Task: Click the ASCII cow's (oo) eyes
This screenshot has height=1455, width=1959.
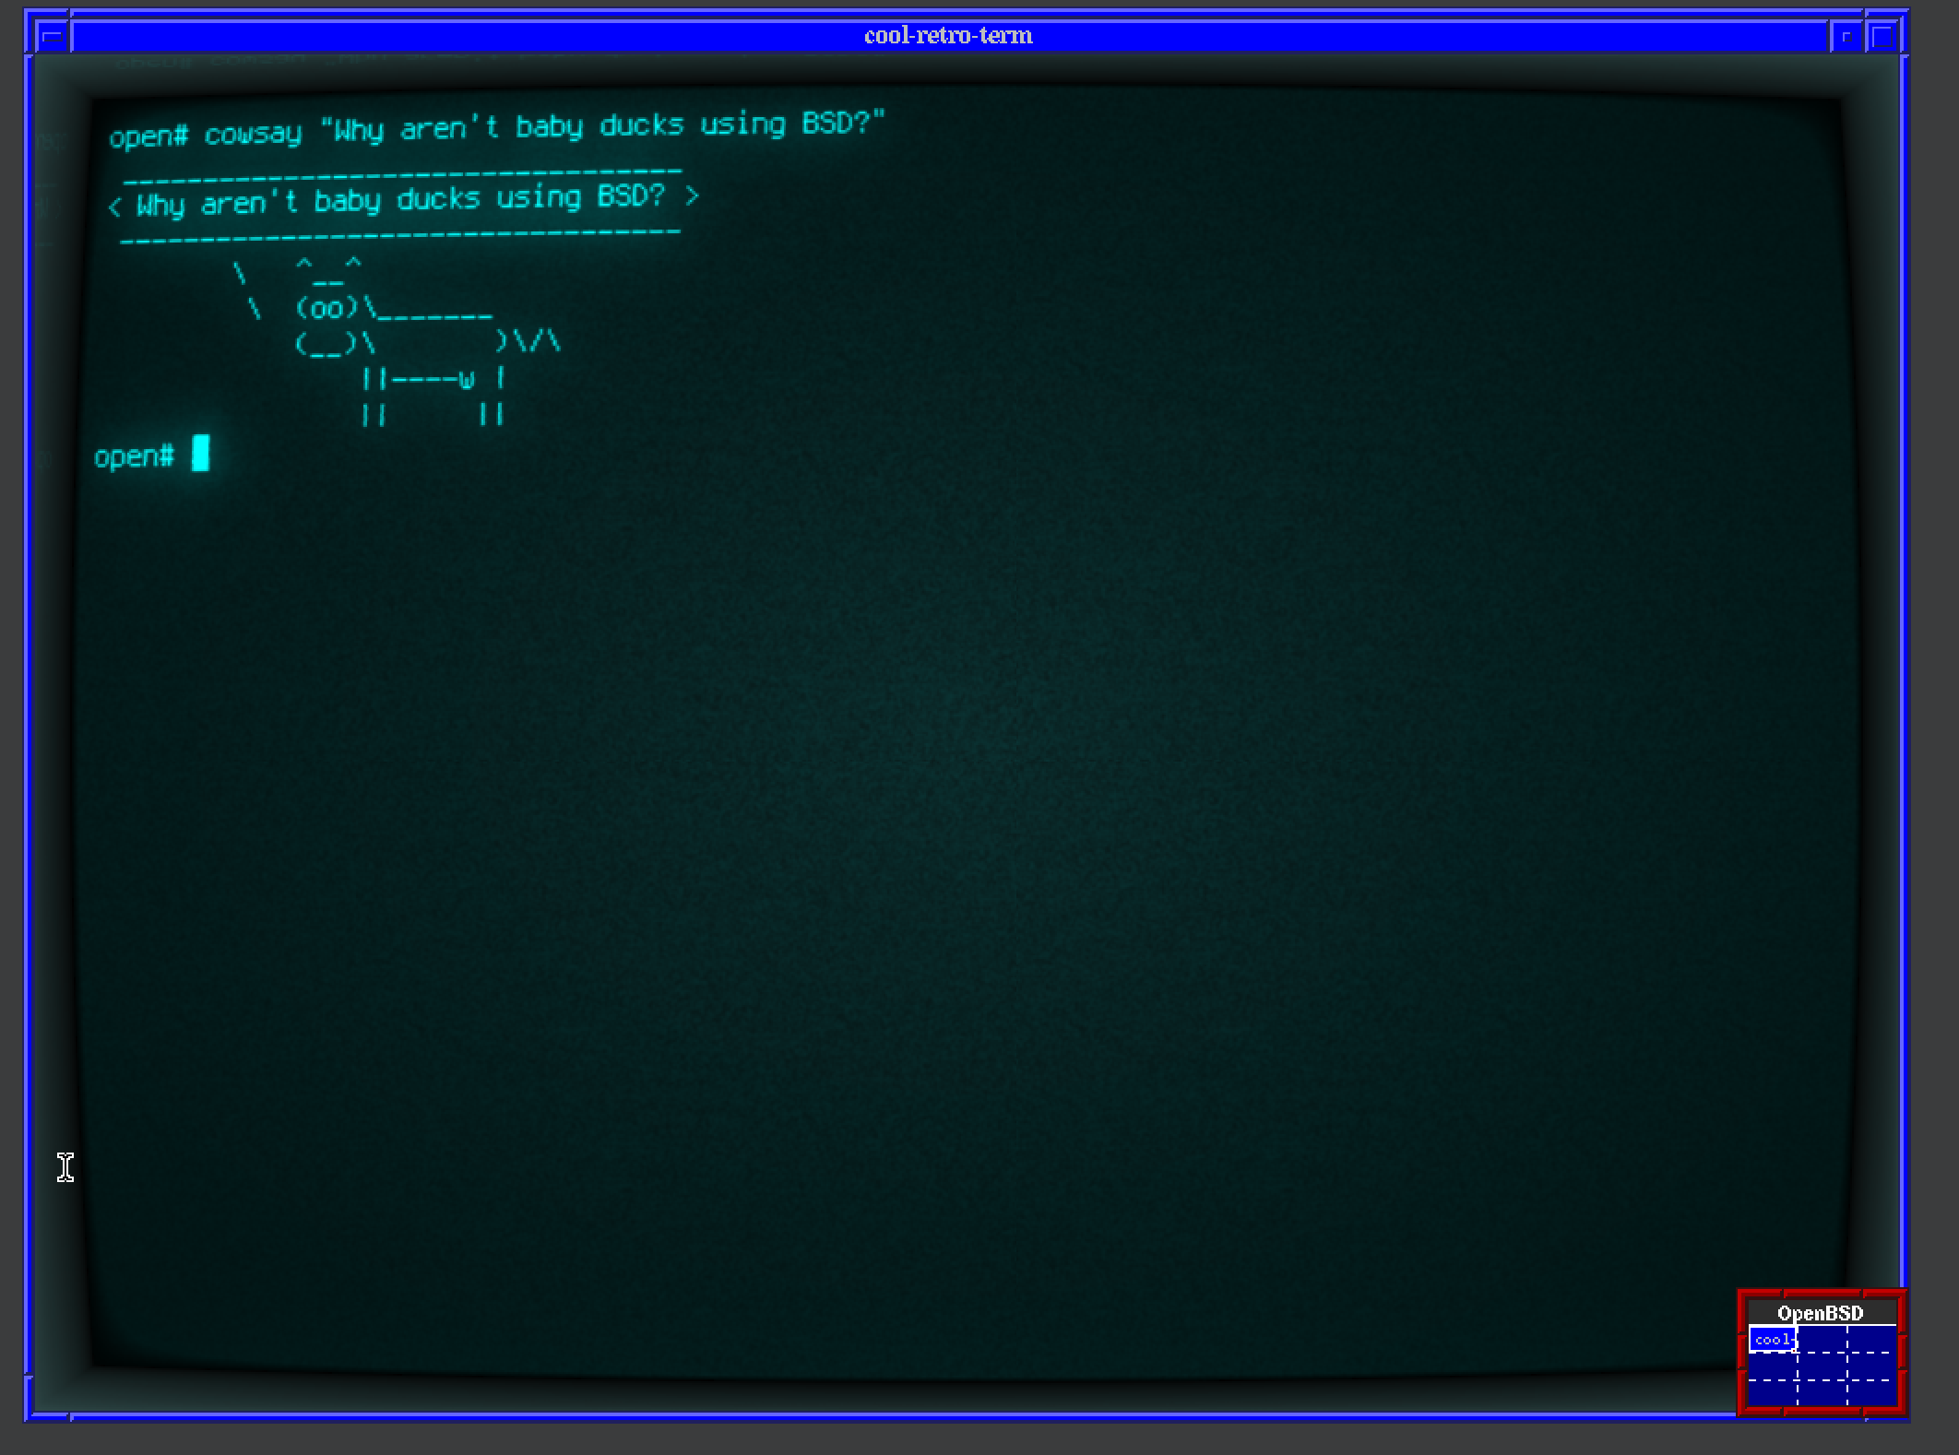Action: [x=326, y=308]
